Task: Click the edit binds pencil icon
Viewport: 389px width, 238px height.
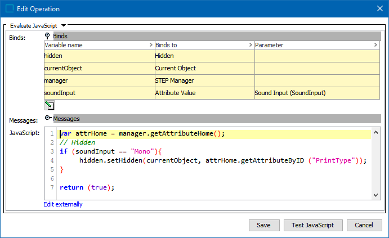Action: (48, 105)
